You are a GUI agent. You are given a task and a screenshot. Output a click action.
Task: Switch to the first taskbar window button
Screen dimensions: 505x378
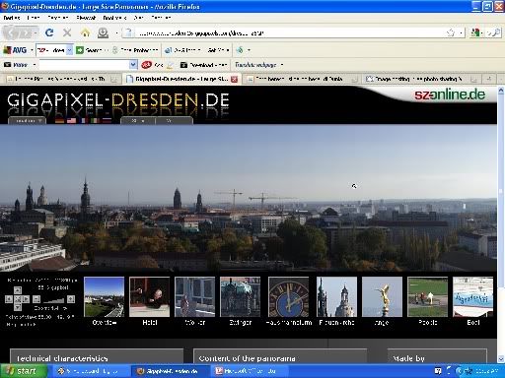pyautogui.click(x=91, y=371)
